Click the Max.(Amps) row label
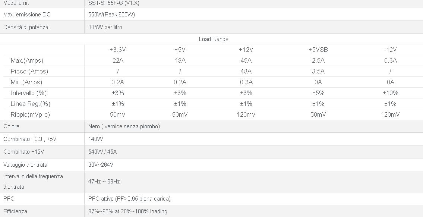423x217 pixels. click(27, 60)
